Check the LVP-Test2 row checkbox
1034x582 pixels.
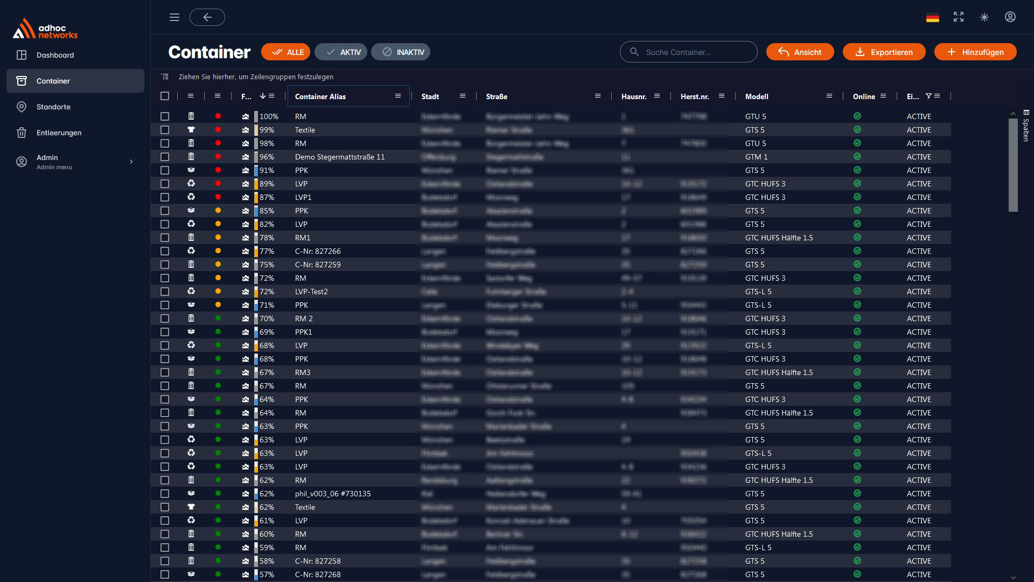[165, 292]
